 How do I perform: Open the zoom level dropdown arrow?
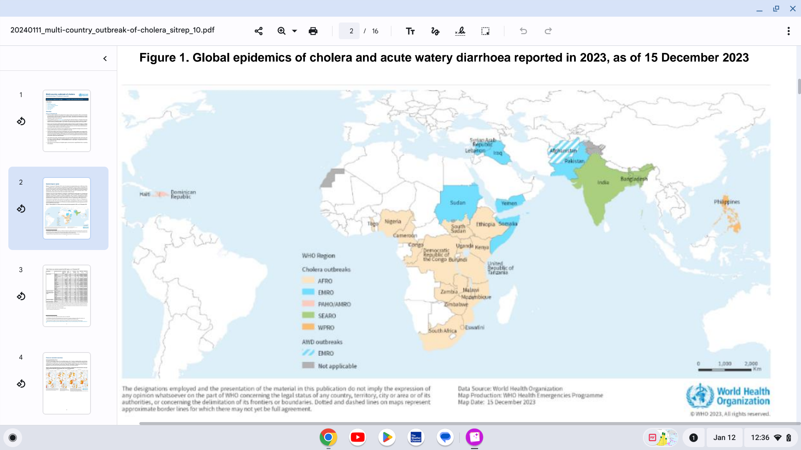(x=295, y=31)
